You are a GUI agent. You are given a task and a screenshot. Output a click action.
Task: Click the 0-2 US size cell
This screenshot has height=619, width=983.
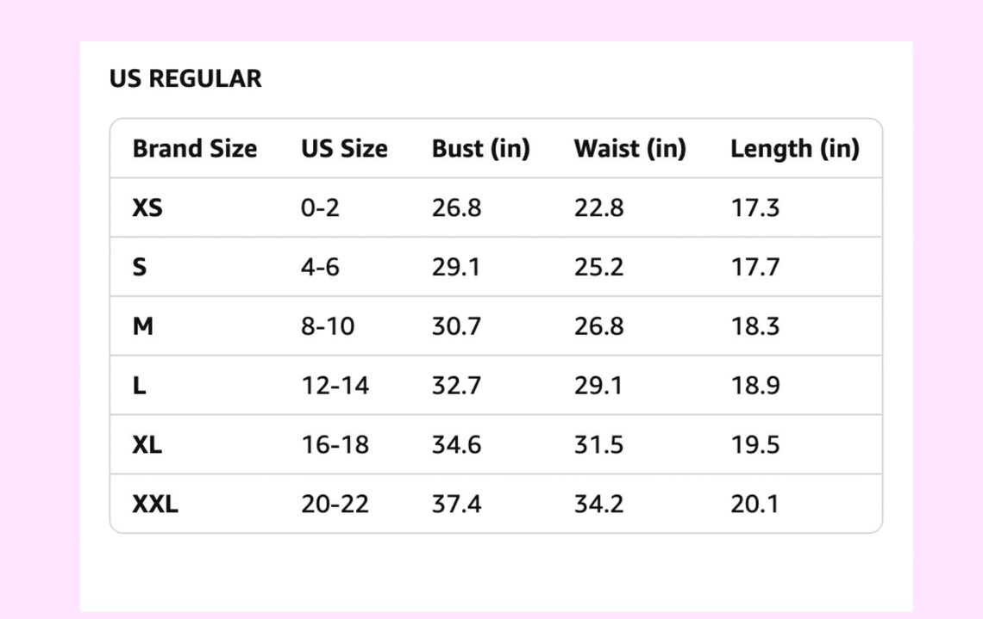(321, 207)
